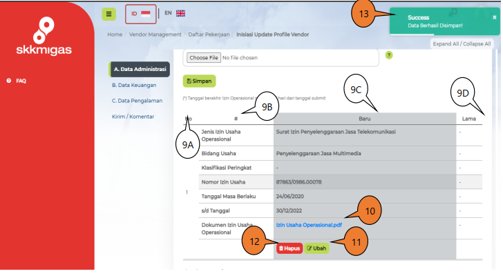The width and height of the screenshot is (503, 278).
Task: Open the green question mark help icon
Action: (x=389, y=55)
